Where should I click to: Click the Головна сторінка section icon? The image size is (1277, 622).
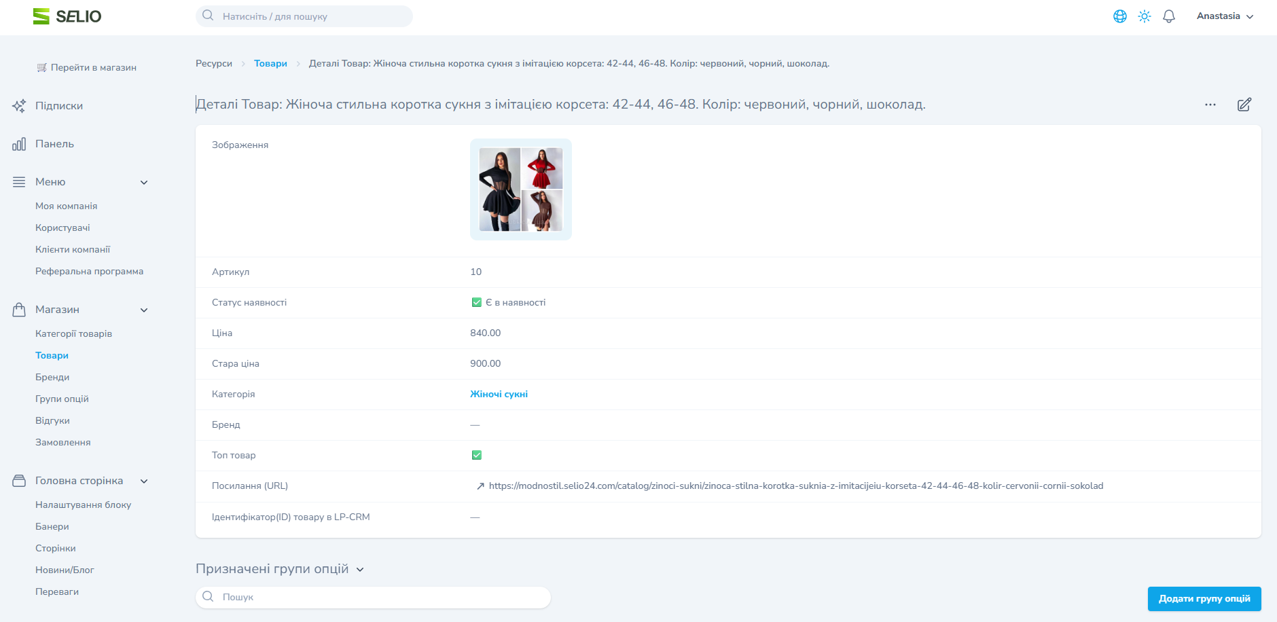click(x=19, y=481)
